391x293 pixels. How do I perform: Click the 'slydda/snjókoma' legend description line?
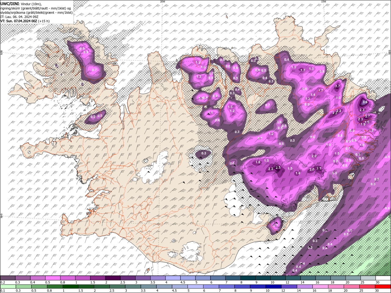click(x=37, y=13)
